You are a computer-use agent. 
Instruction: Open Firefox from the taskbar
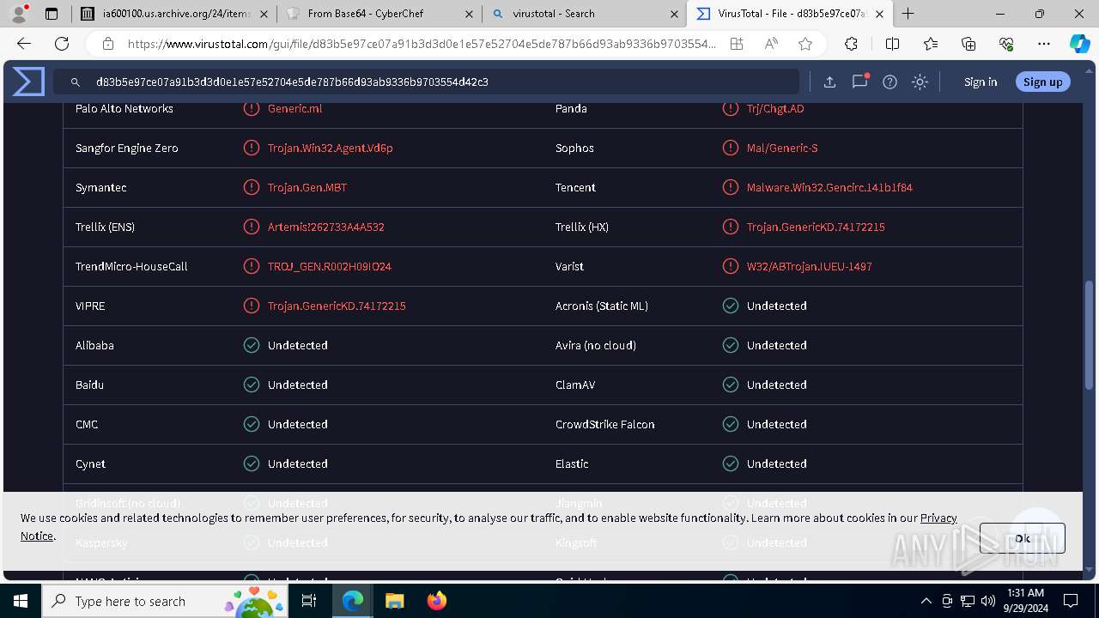tap(436, 601)
